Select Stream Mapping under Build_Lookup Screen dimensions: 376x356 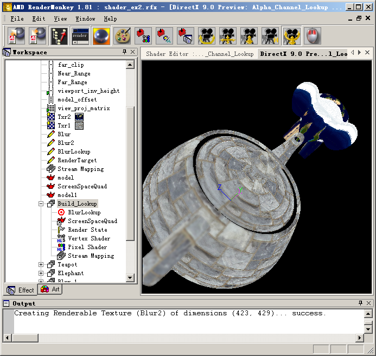click(91, 256)
